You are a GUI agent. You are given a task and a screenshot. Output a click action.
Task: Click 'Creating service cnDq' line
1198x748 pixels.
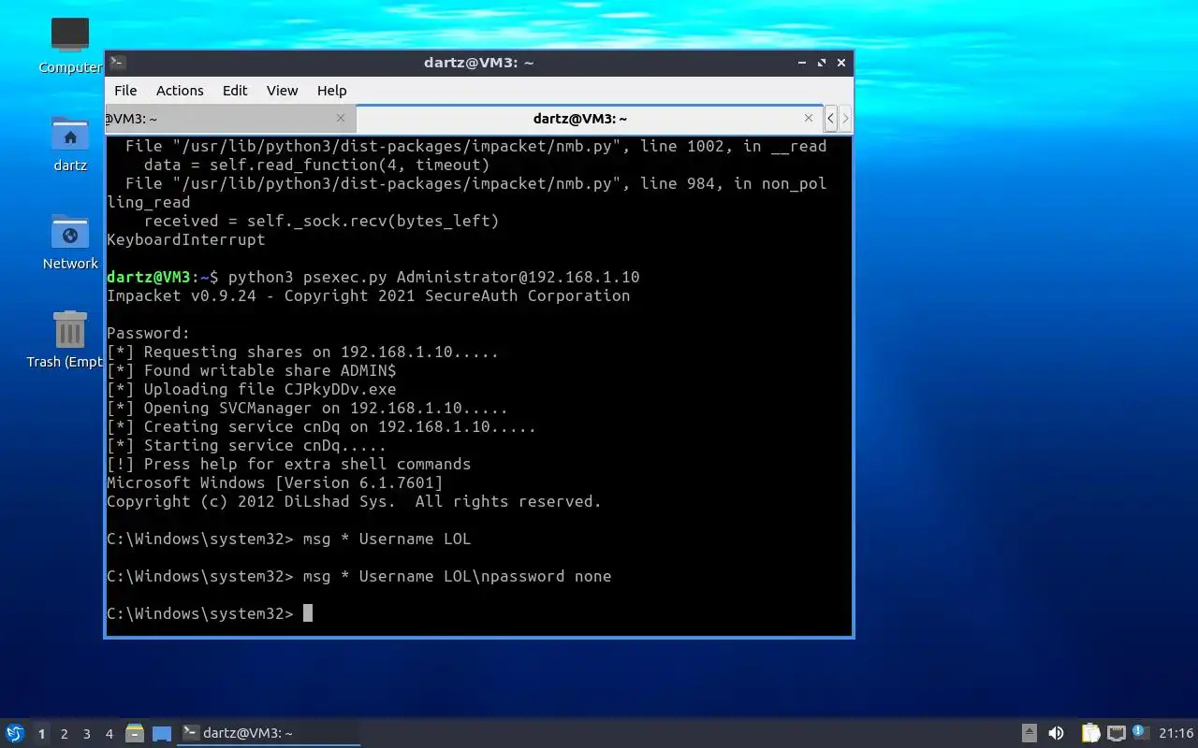click(x=322, y=426)
